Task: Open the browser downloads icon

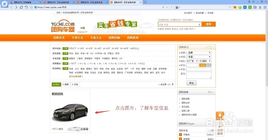Action: (260, 7)
